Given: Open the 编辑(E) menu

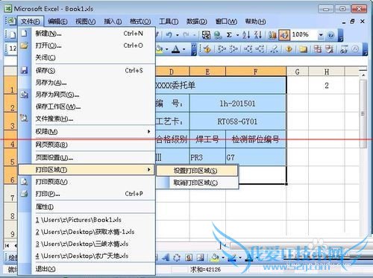Looking at the screenshot, I should pos(57,22).
